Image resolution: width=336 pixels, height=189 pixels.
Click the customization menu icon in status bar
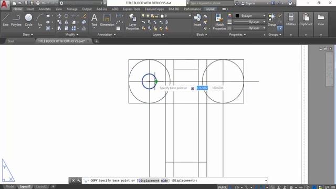333,187
